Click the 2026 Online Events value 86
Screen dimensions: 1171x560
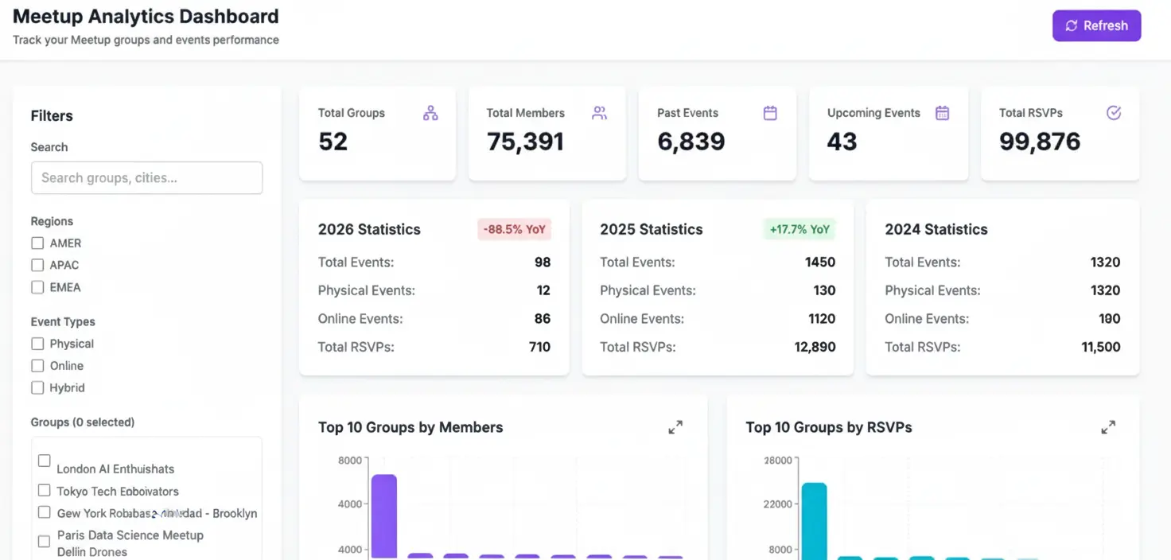point(543,319)
